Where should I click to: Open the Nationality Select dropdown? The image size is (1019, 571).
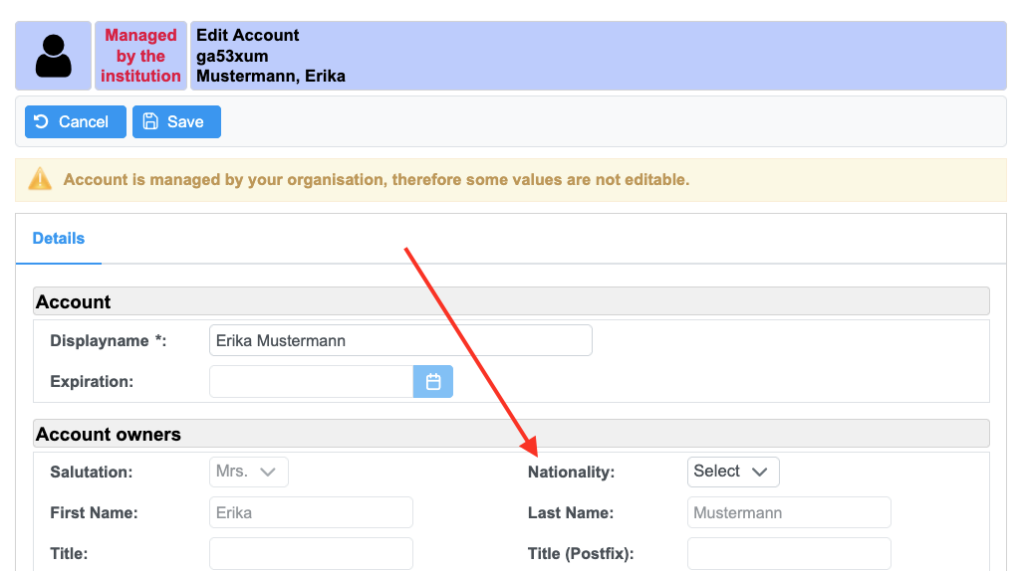coord(733,472)
